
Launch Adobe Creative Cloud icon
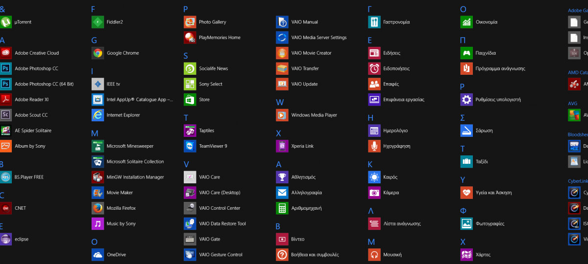[5, 53]
